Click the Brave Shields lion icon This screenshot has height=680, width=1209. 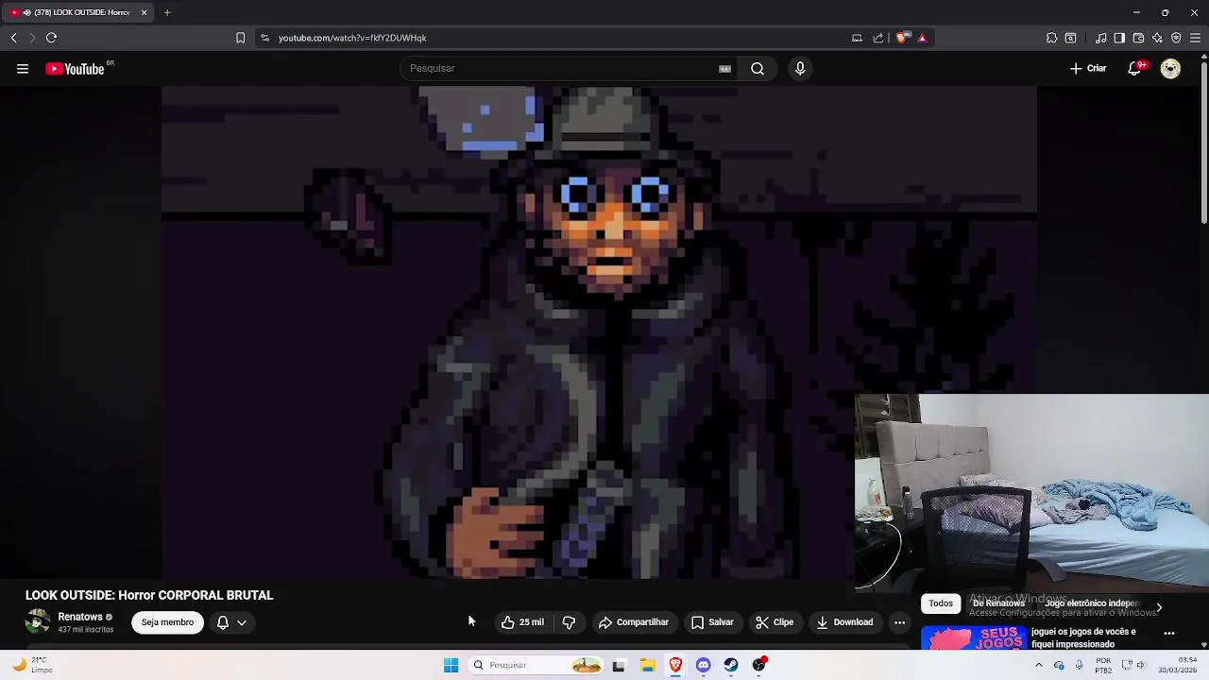pyautogui.click(x=902, y=38)
